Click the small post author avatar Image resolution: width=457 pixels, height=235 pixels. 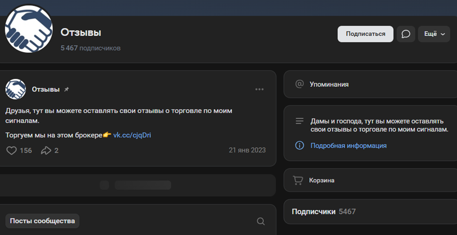click(15, 89)
